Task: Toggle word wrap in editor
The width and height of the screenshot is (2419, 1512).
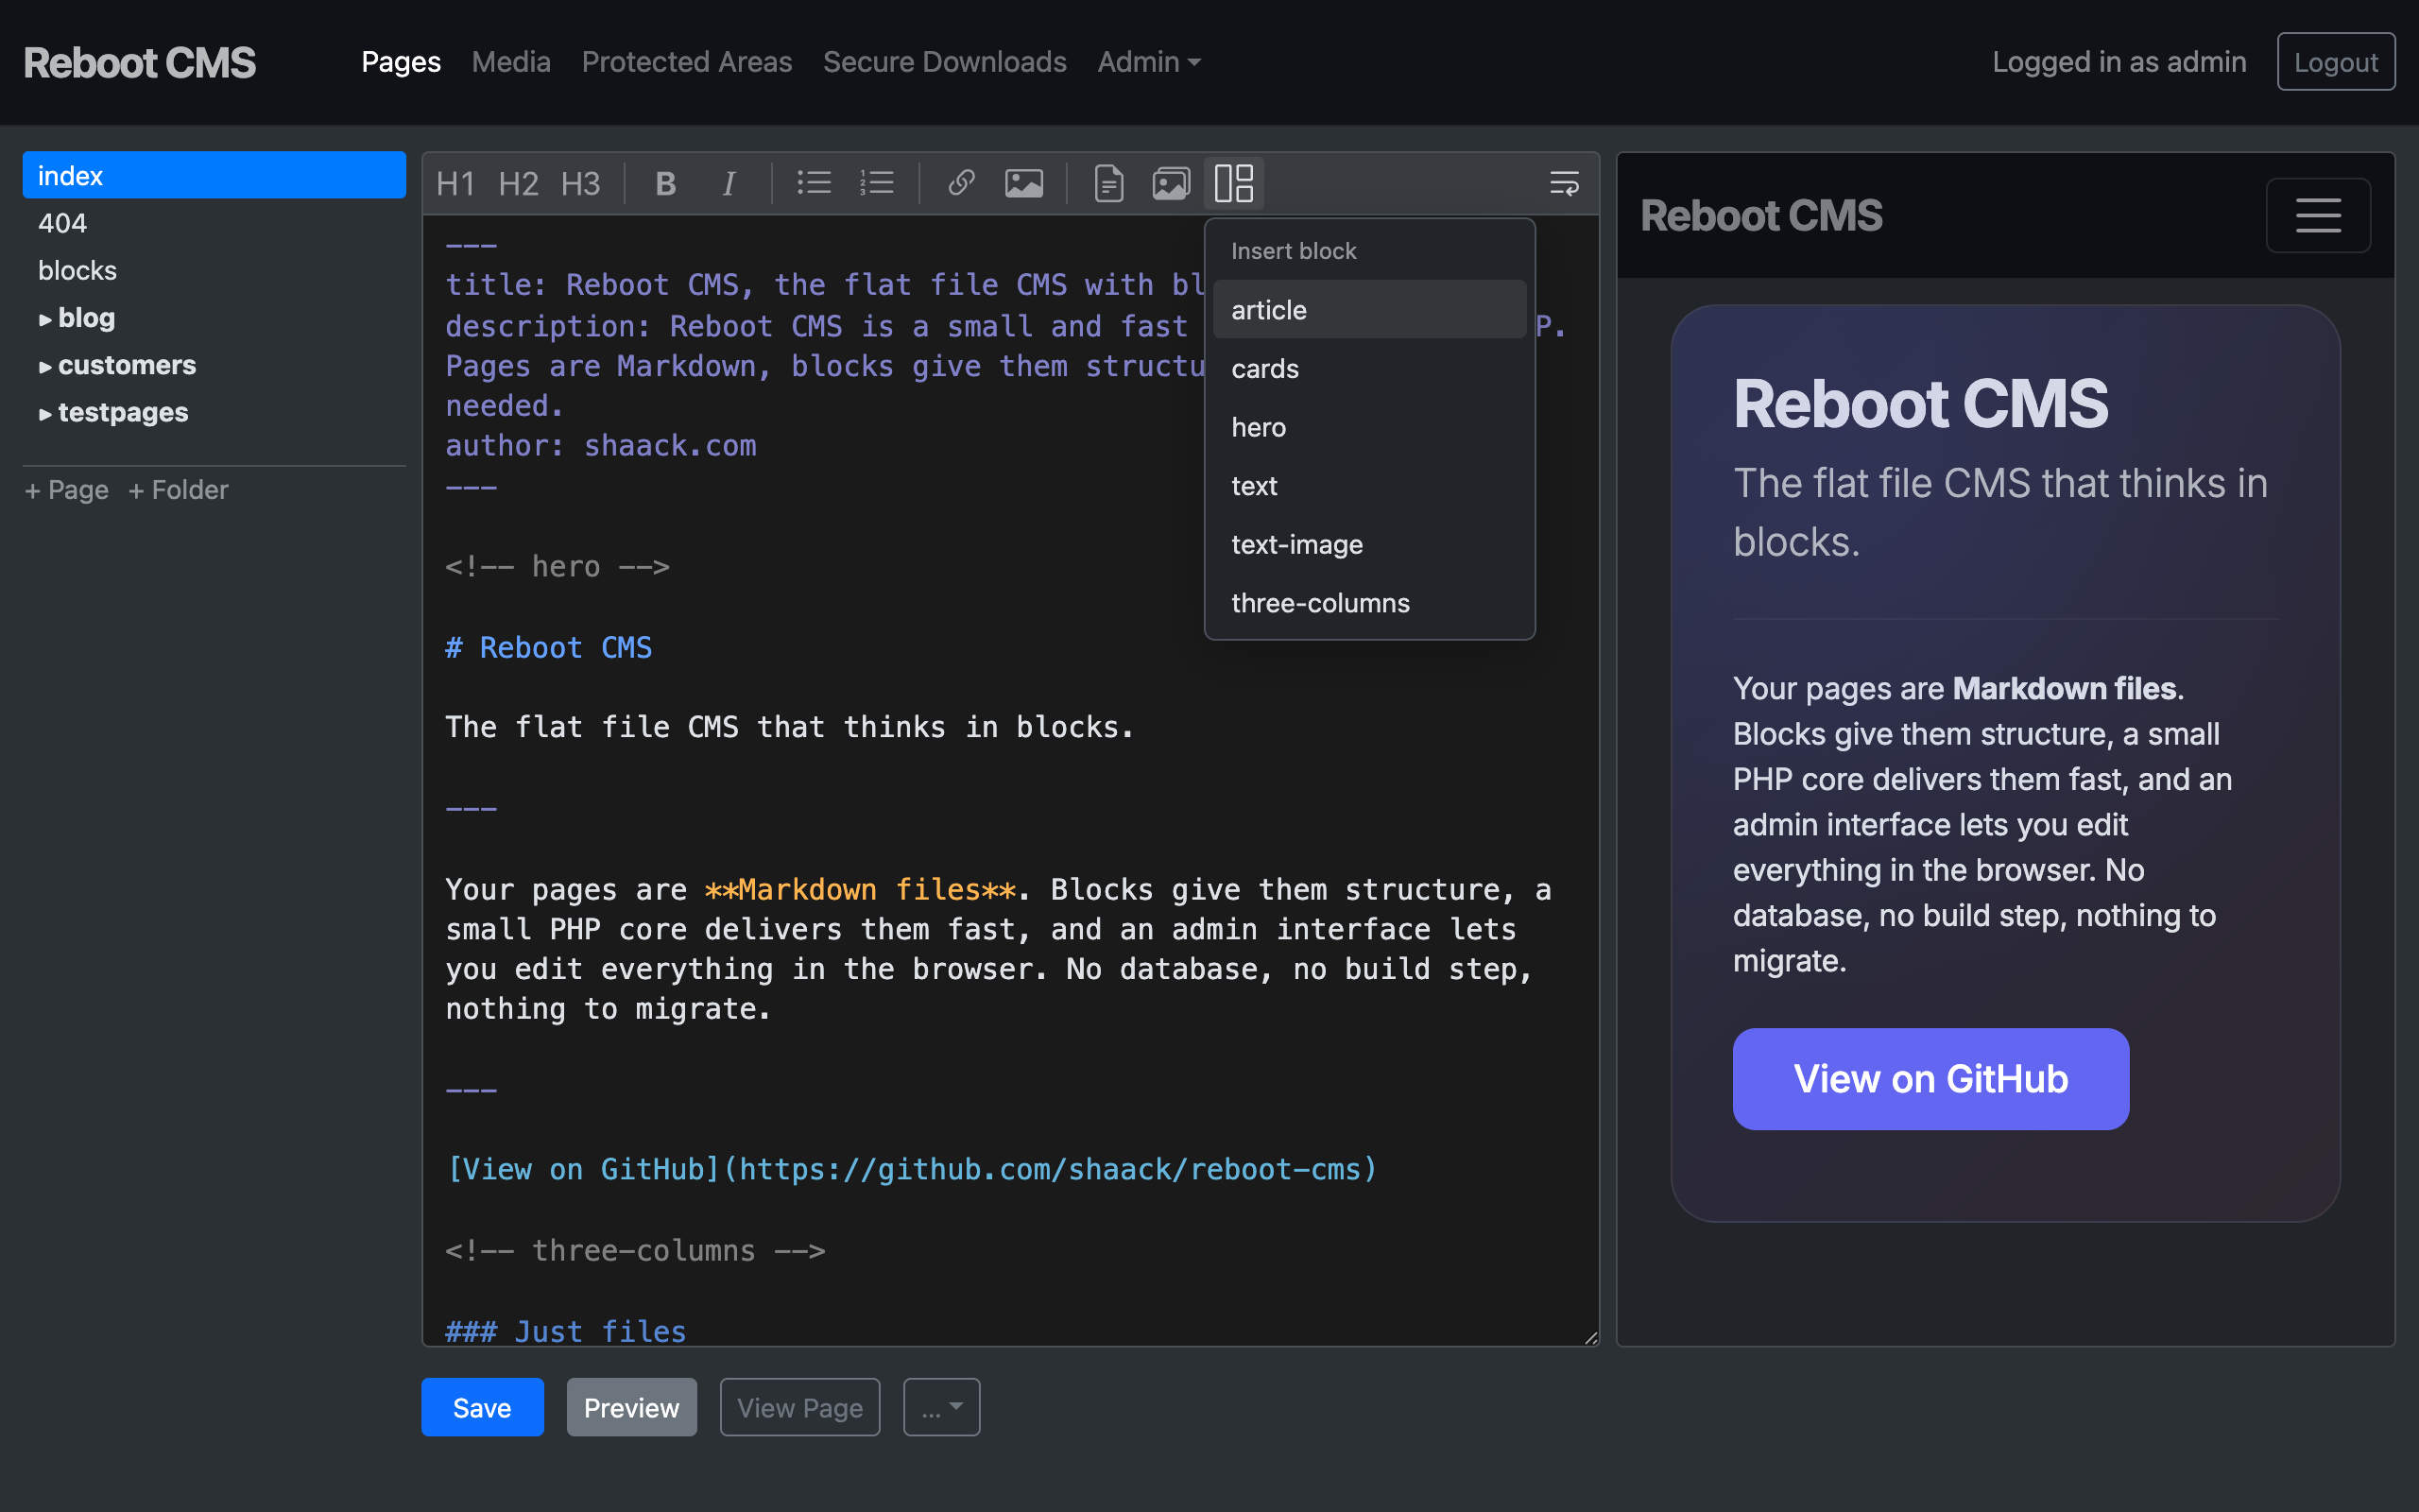Action: pos(1565,183)
